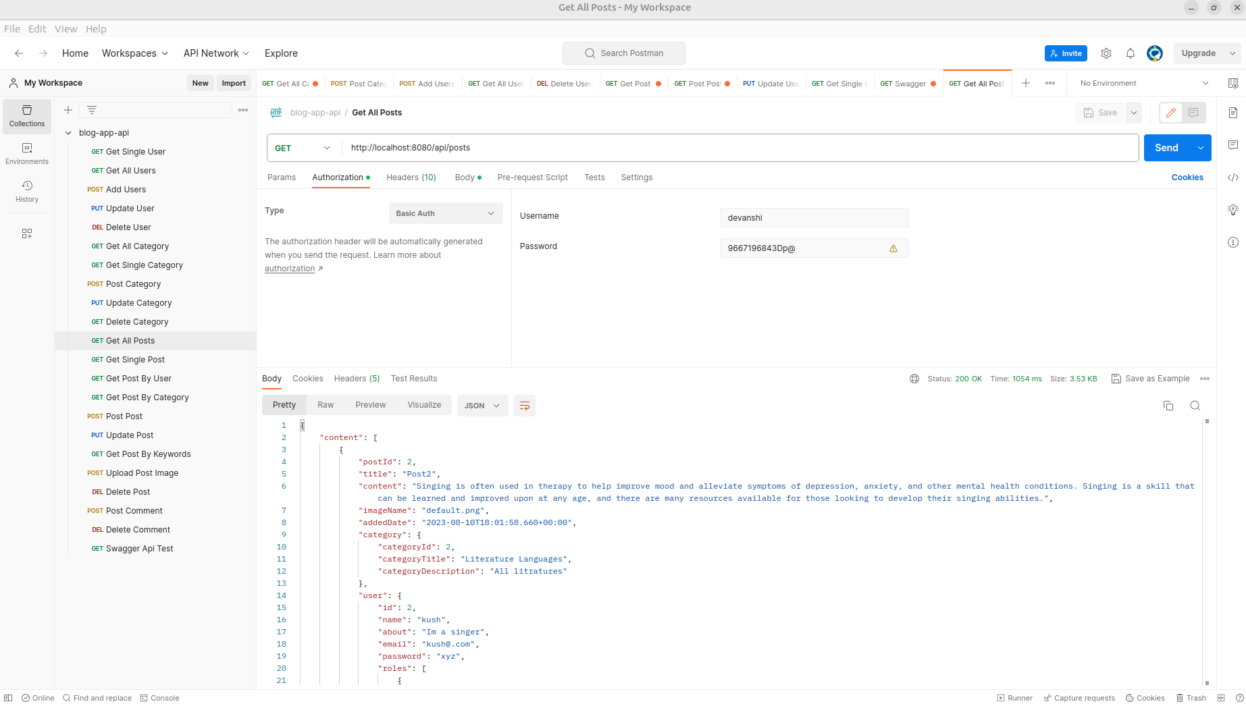1246x706 pixels.
Task: Open the Basic Auth type dropdown
Action: (x=445, y=213)
